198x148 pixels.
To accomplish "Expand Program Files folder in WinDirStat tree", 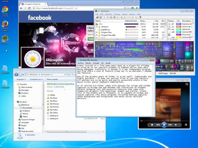I will tap(97, 32).
